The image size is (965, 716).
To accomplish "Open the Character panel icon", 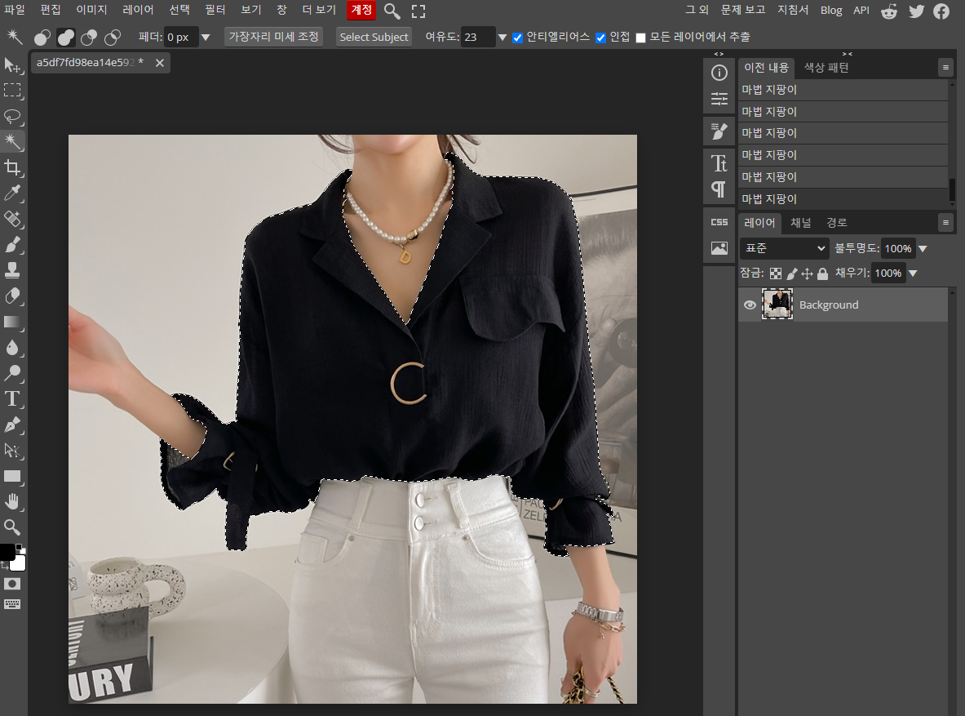I will [x=719, y=163].
